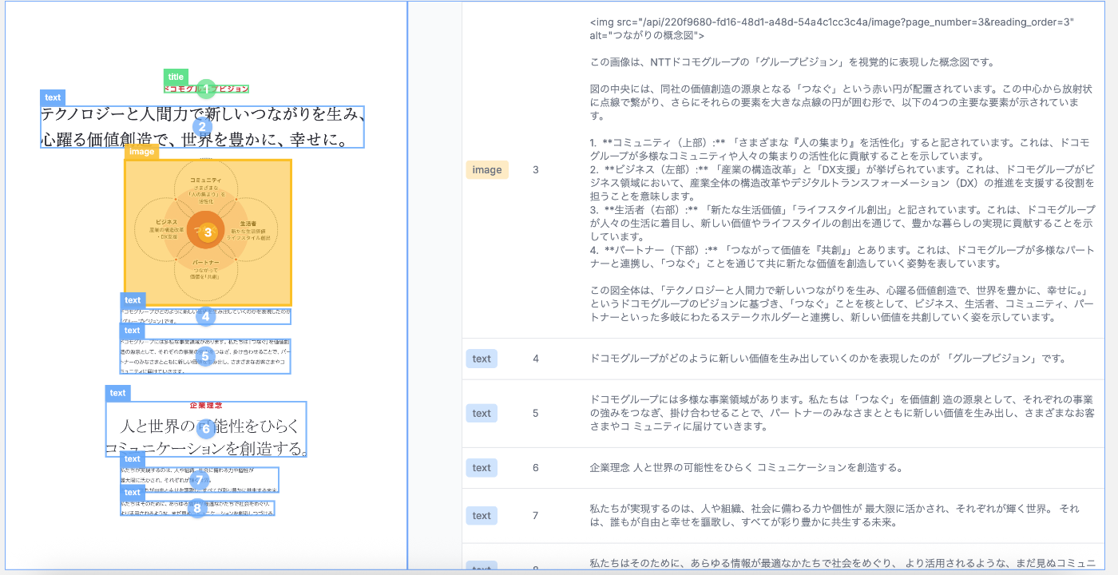Click the "text" badge in row 5

[482, 413]
